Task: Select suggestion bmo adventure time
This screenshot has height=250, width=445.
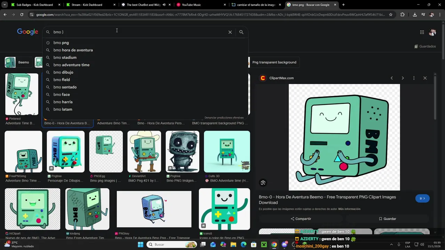Action: 145,65
